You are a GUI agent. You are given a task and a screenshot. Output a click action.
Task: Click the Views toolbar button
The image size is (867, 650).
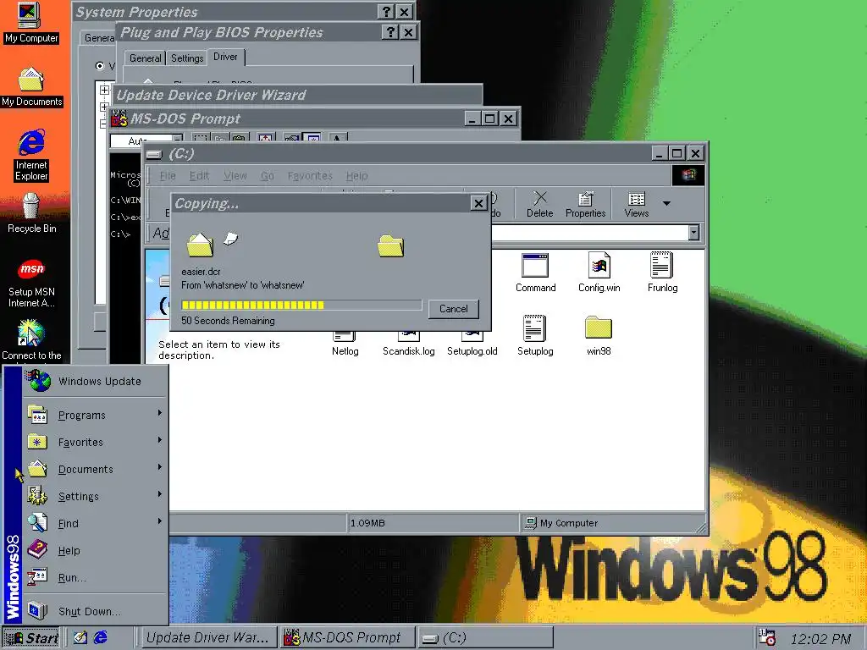[637, 204]
